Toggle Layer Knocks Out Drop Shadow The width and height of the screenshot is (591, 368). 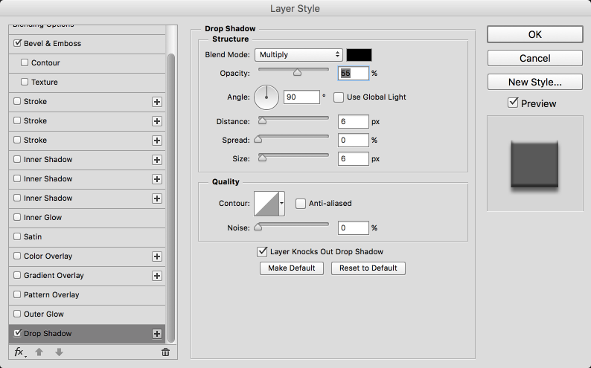(x=262, y=252)
